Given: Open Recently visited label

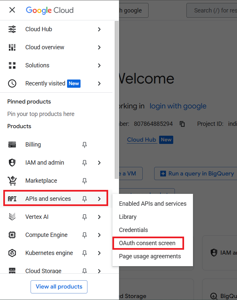Looking at the screenshot, I should (45, 83).
